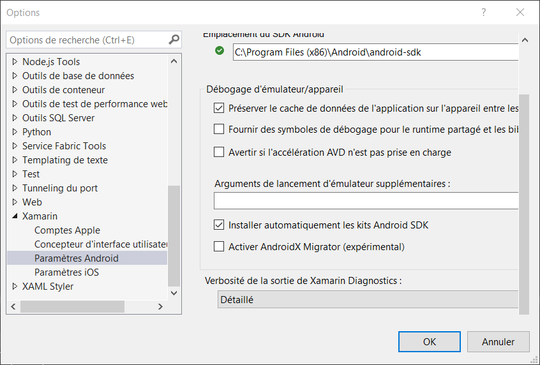Click the green SDK path validation checkmark
Image resolution: width=540 pixels, height=365 pixels.
coord(220,52)
